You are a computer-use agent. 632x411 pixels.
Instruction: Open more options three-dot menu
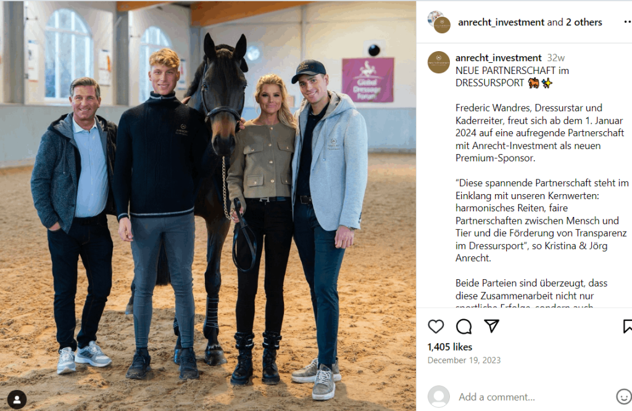(628, 22)
